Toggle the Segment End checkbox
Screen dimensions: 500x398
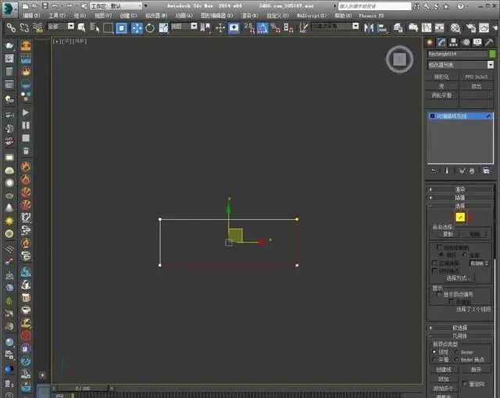click(434, 271)
